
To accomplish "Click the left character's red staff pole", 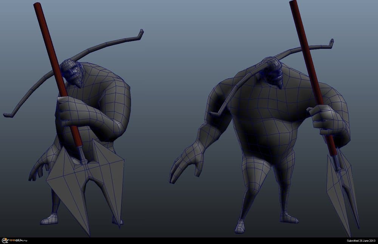I will pyautogui.click(x=49, y=45).
